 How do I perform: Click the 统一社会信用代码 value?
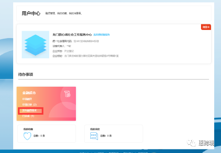pos(86,41)
